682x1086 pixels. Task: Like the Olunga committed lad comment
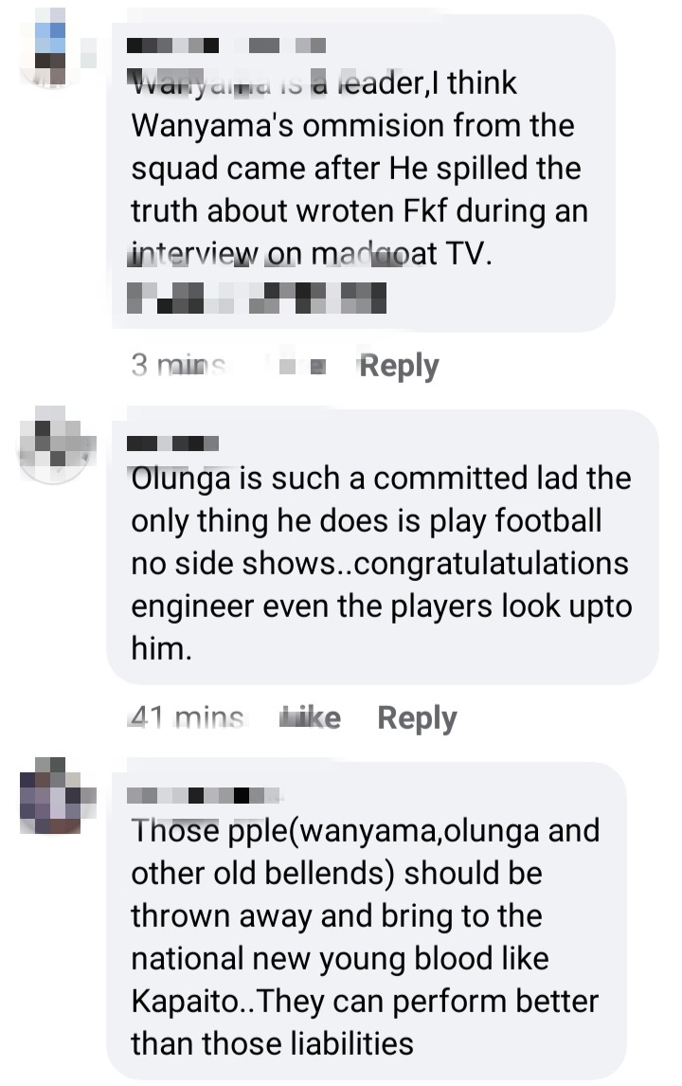(310, 717)
